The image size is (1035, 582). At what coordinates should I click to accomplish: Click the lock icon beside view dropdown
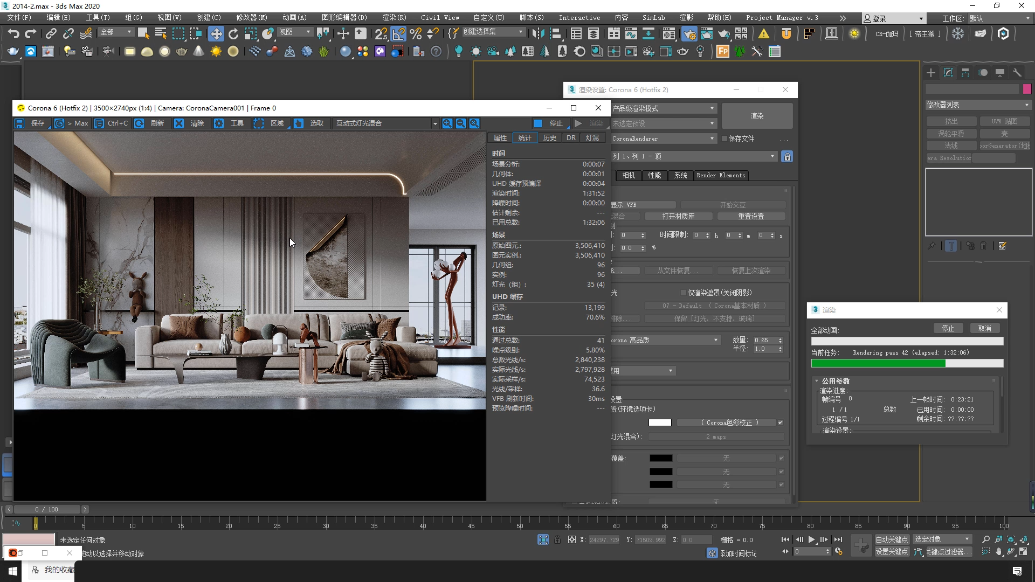787,157
